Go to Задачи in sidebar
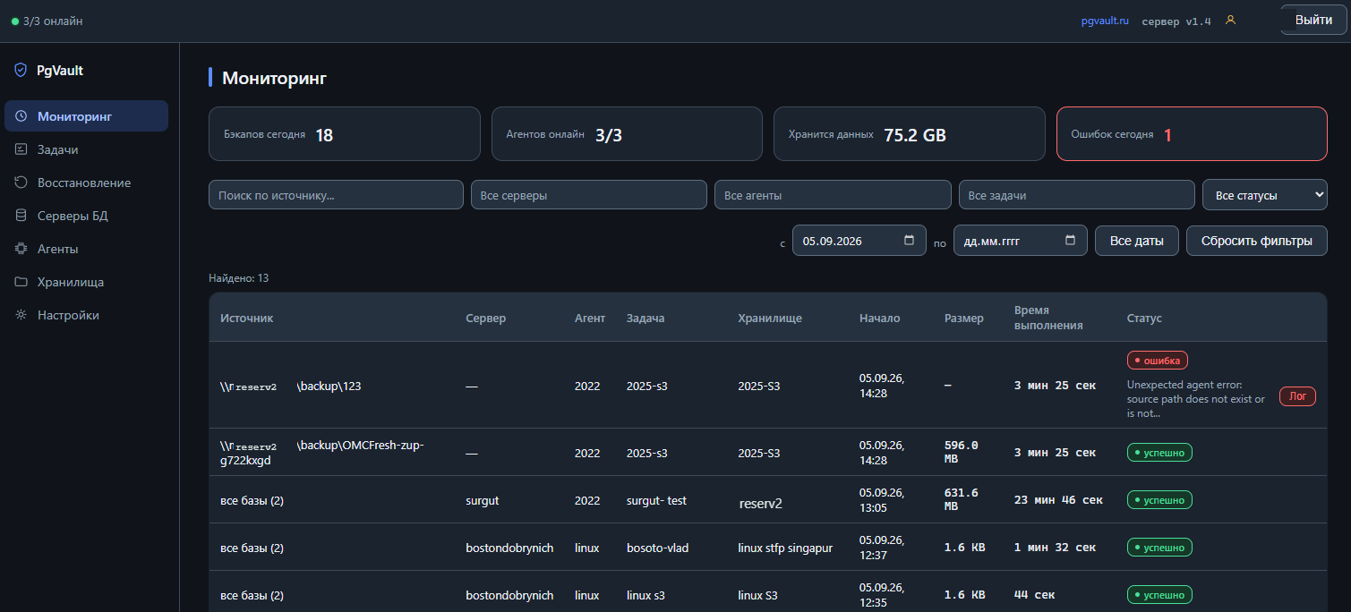 (86, 149)
